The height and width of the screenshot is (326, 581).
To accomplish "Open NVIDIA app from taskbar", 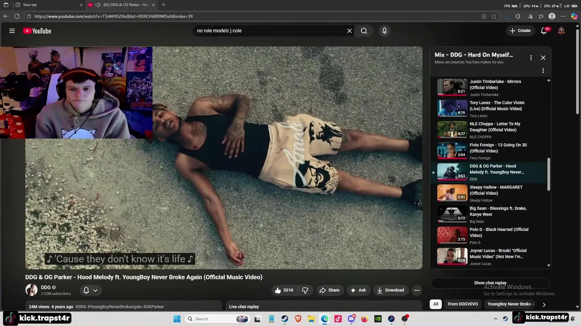I will pos(378,319).
